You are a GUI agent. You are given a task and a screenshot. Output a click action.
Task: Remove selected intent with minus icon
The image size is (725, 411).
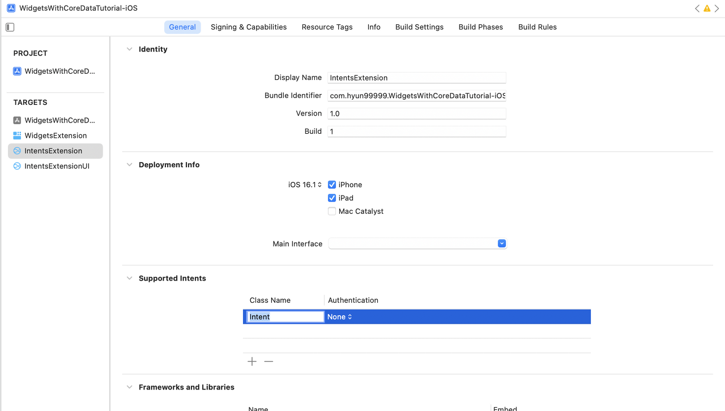268,362
